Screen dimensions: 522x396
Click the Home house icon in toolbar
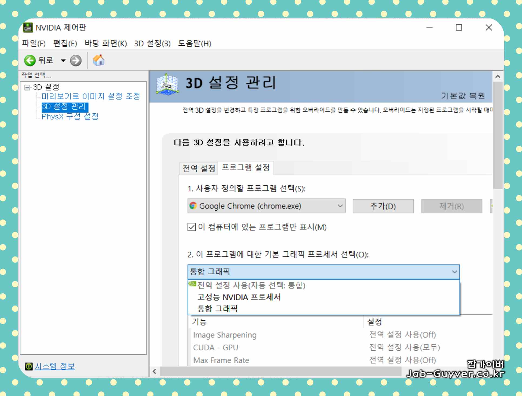[98, 60]
